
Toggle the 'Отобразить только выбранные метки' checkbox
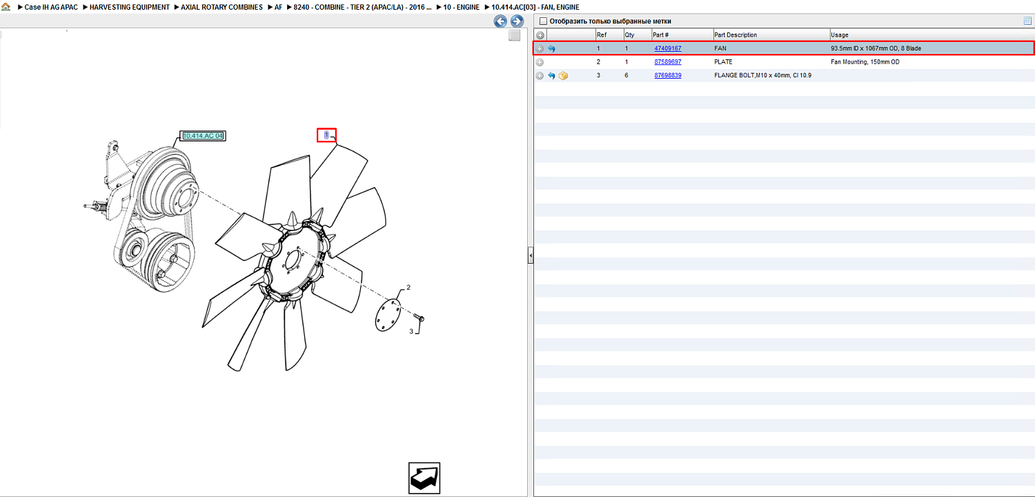(543, 21)
